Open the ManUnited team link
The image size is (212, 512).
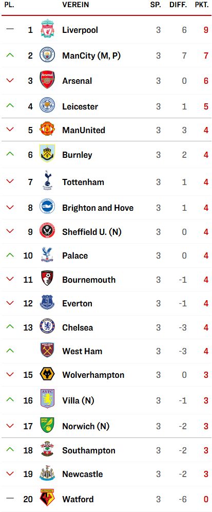tap(84, 130)
